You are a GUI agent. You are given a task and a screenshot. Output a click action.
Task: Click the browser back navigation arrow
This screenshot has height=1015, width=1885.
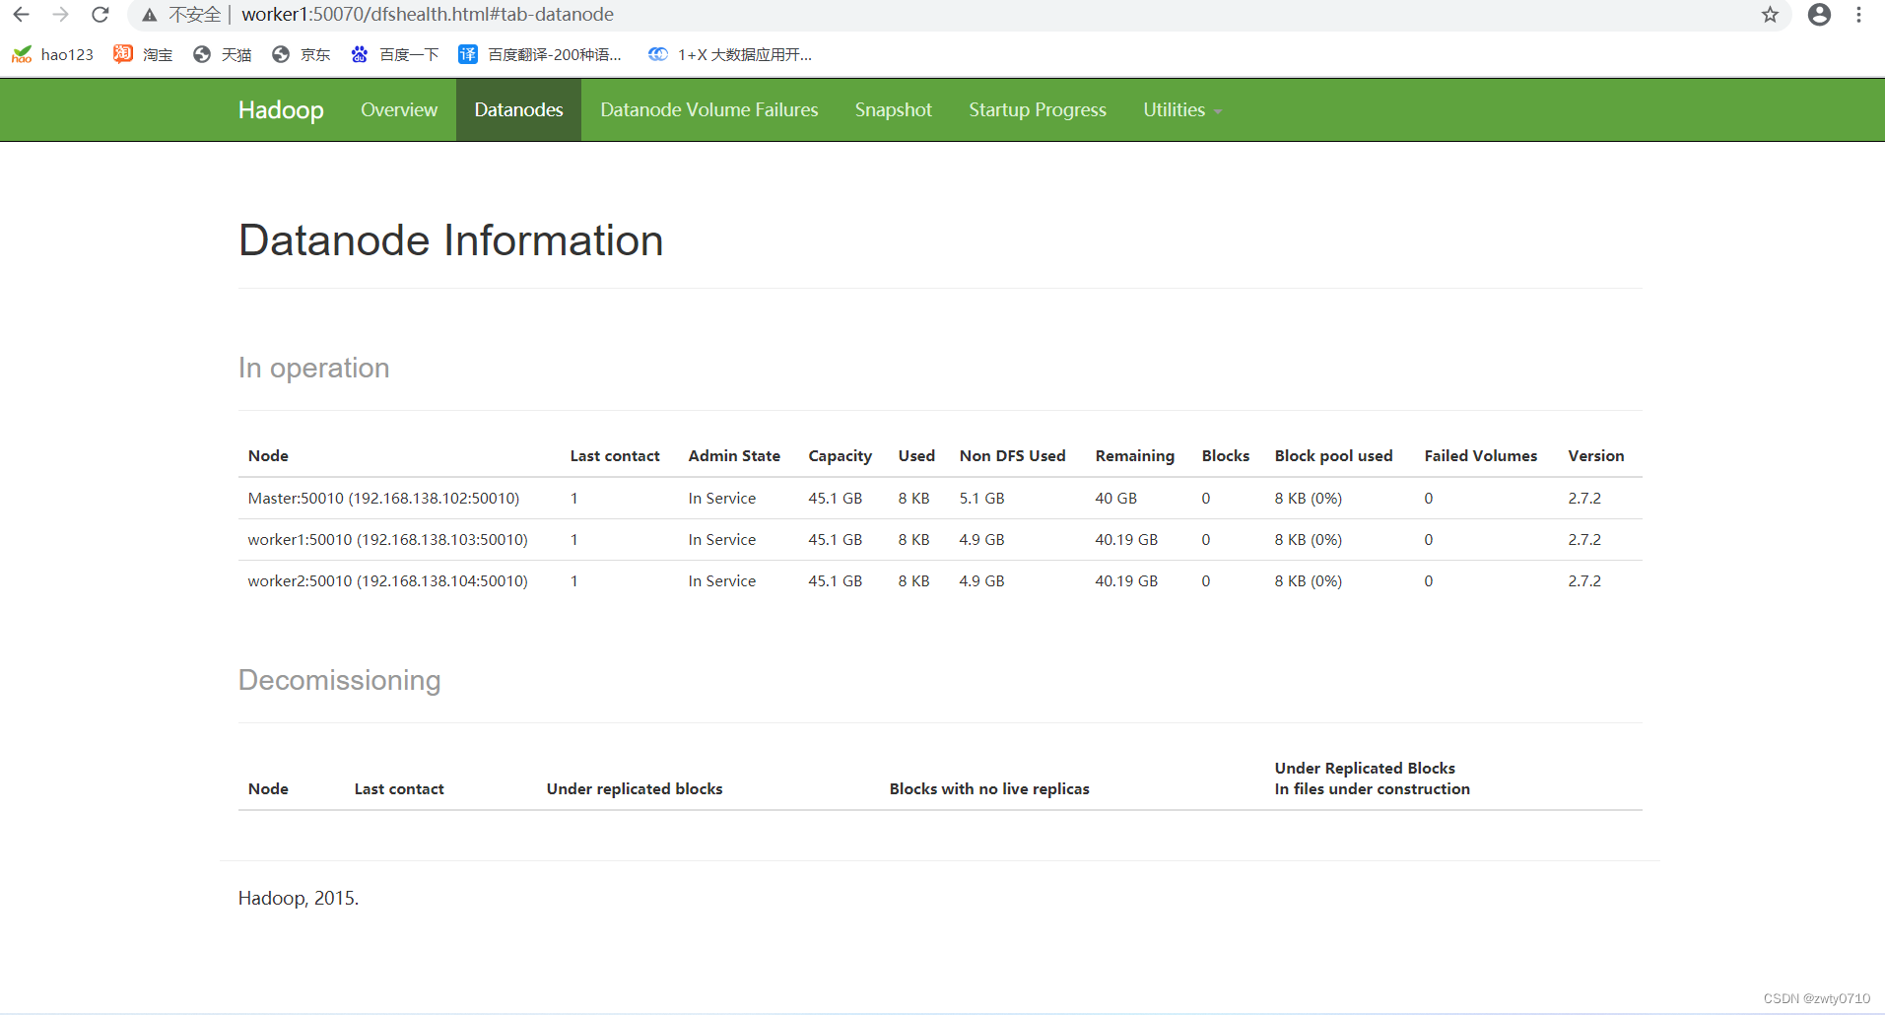20,15
